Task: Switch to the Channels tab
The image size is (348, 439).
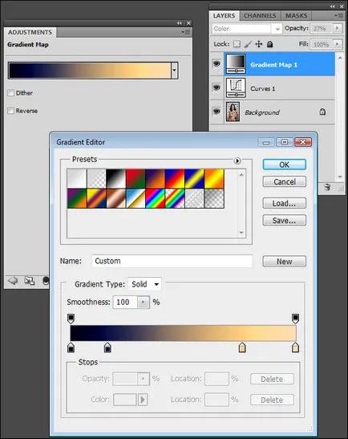Action: pyautogui.click(x=260, y=16)
